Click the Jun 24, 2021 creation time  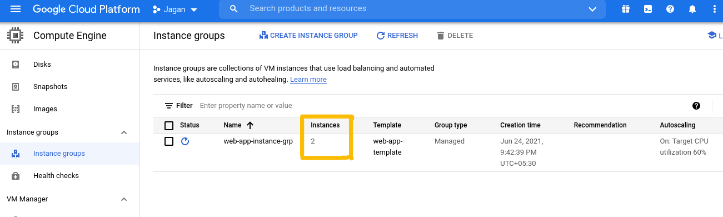click(522, 152)
